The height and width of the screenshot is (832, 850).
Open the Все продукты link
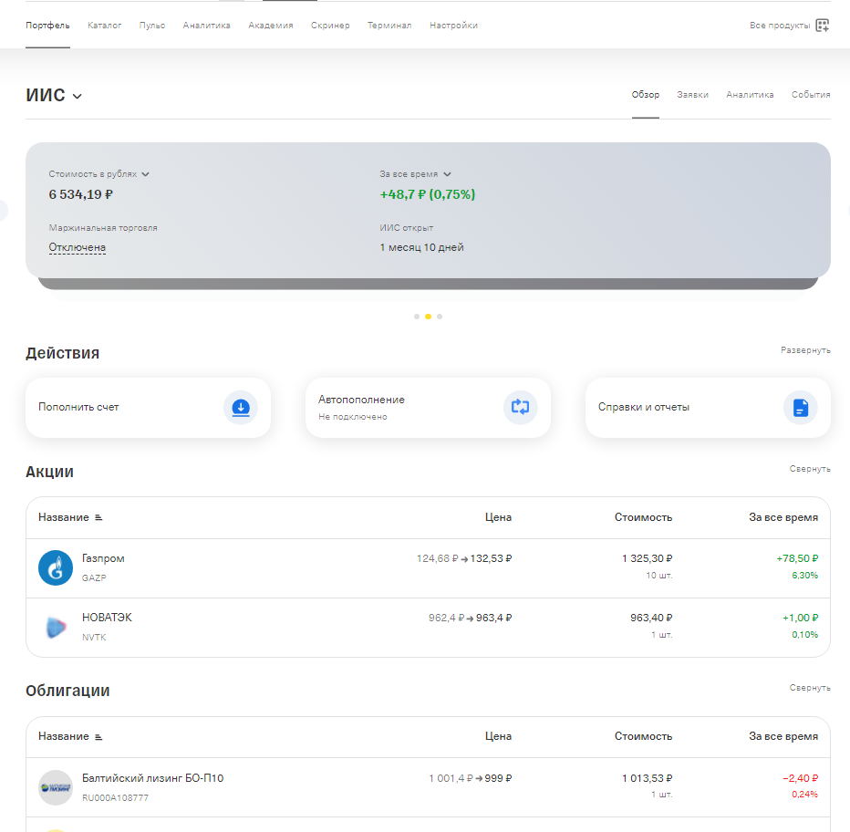click(x=780, y=26)
